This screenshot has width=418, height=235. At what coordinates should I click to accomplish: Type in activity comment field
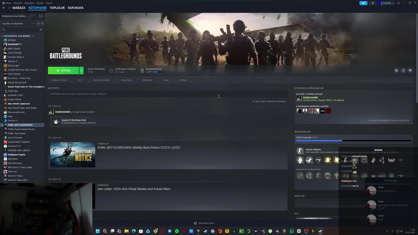point(168,94)
